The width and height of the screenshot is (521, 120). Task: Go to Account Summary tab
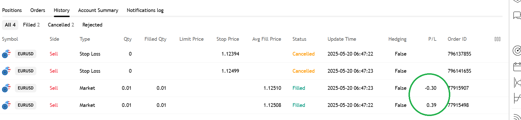click(x=98, y=10)
